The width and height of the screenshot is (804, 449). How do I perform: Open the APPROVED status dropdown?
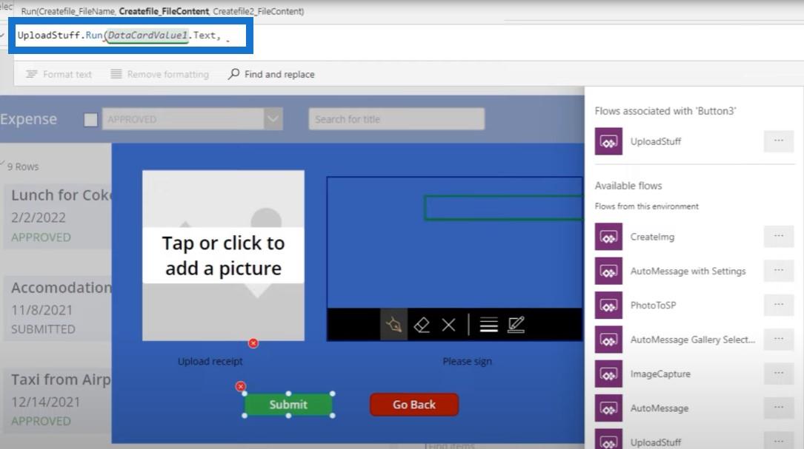tap(192, 119)
